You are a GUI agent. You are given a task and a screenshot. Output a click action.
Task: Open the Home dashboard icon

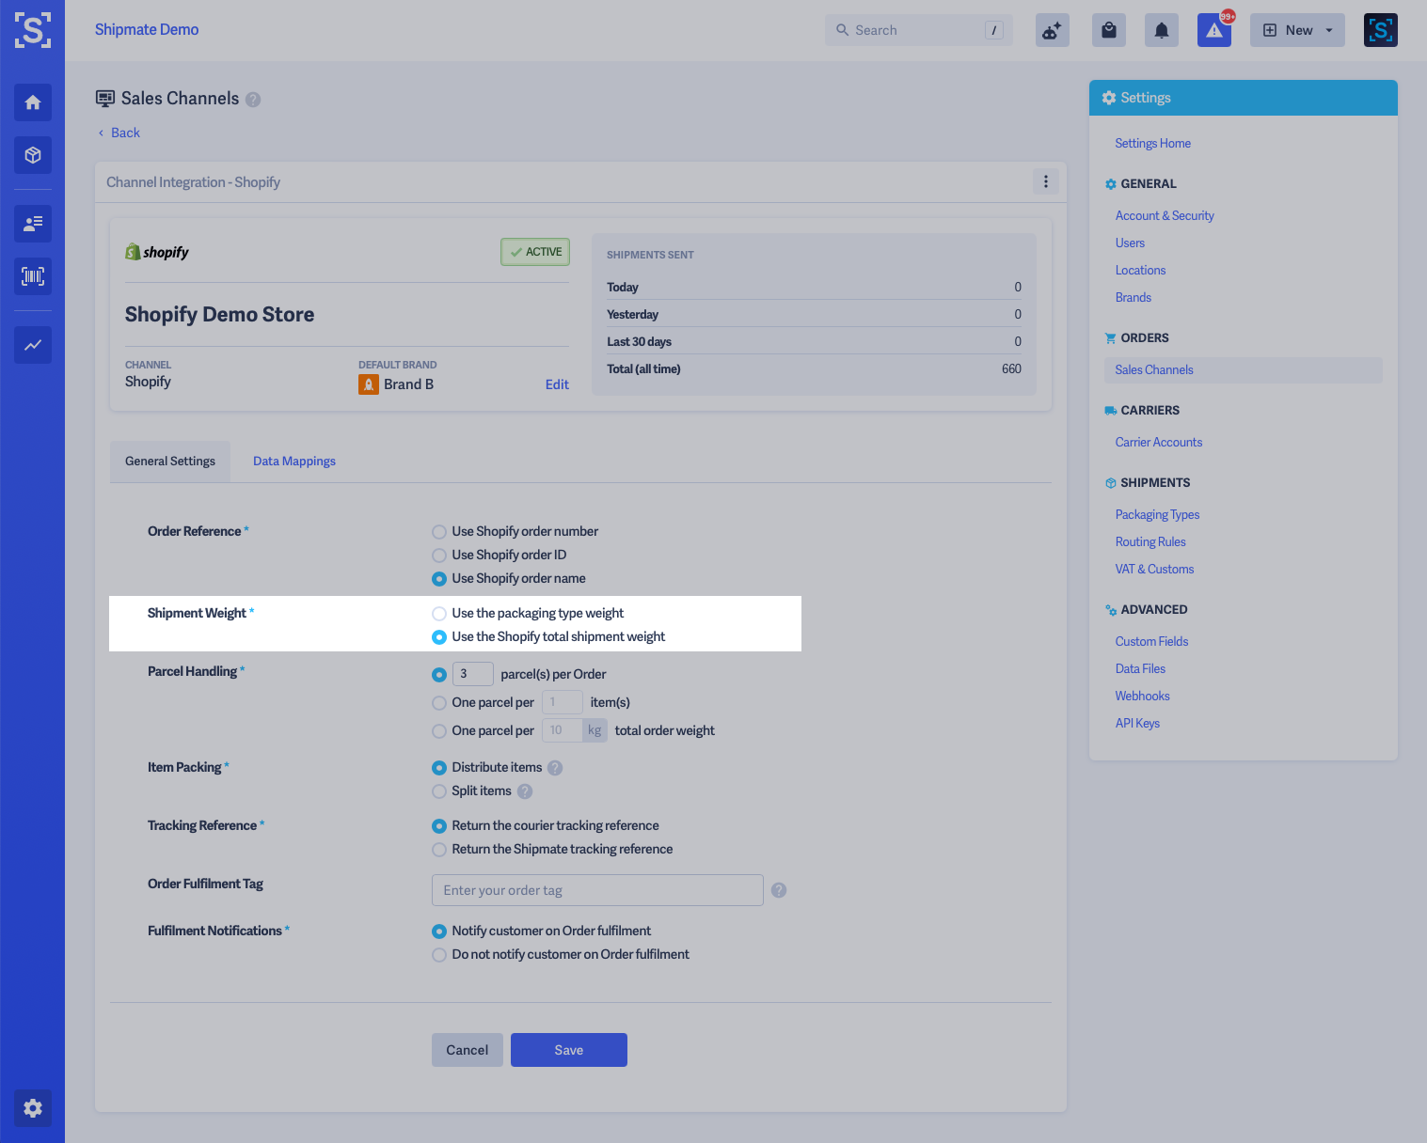coord(32,102)
